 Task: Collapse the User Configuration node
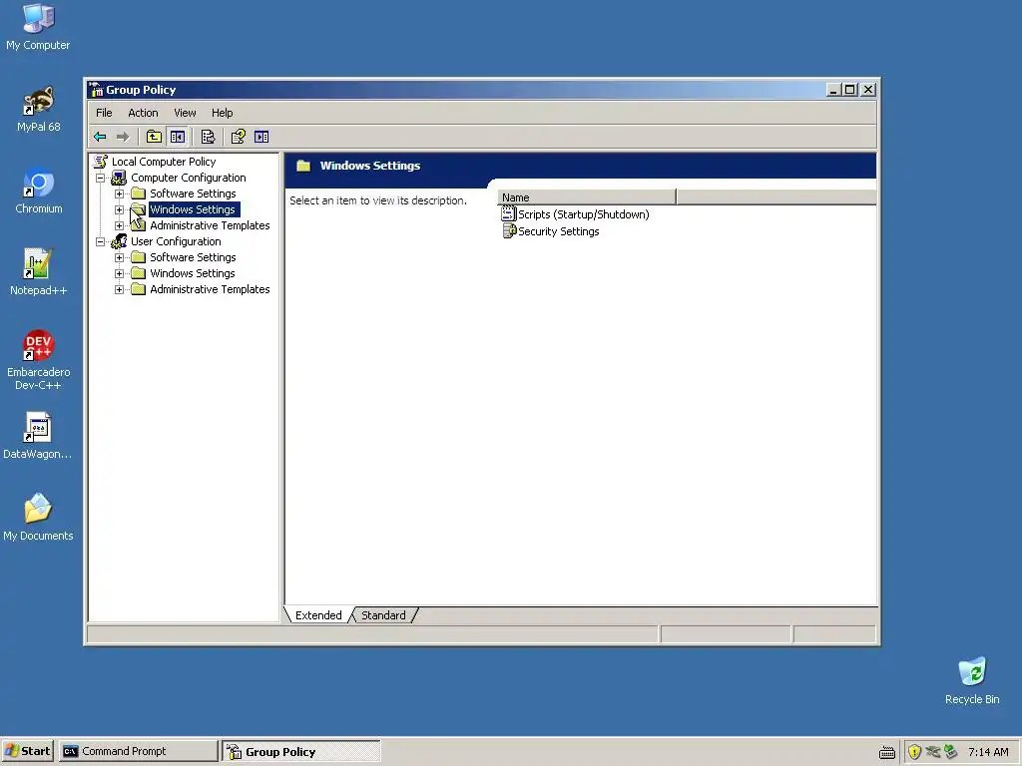coord(101,241)
